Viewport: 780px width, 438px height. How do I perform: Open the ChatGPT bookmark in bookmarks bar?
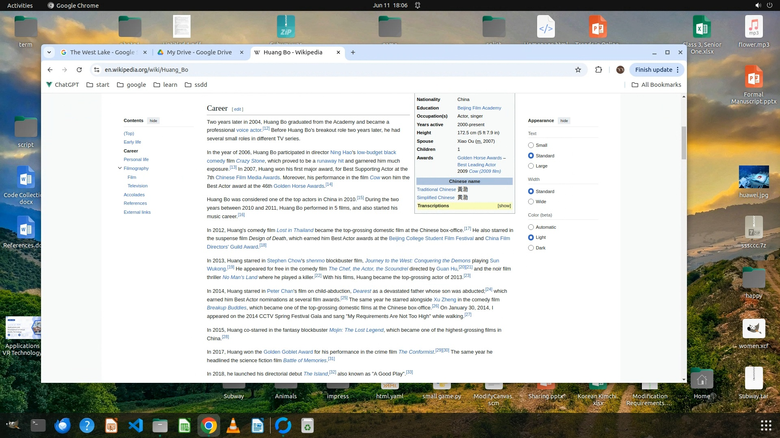coord(62,85)
